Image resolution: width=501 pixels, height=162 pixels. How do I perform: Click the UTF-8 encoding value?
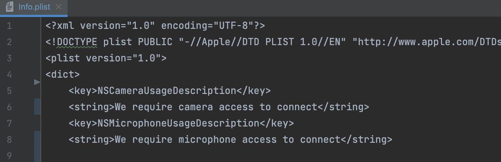(233, 26)
